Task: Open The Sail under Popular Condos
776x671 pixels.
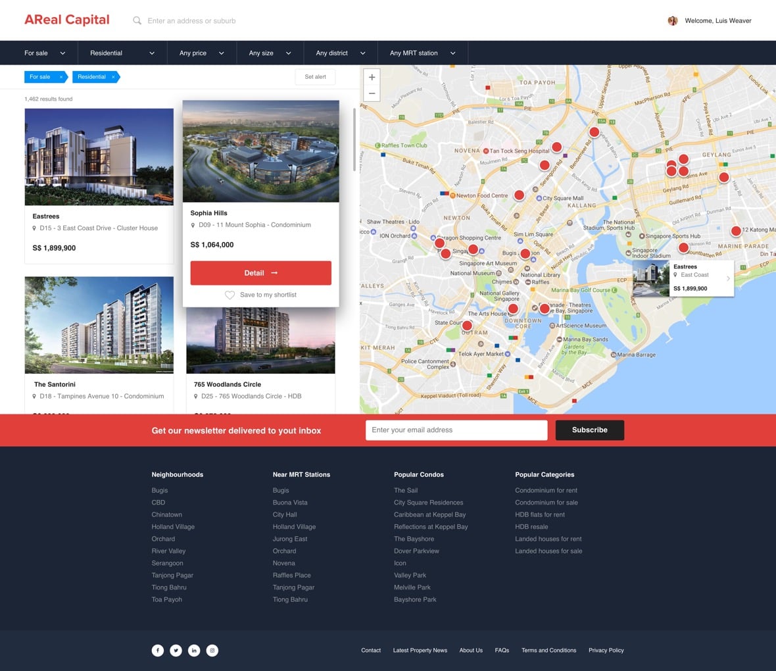Action: pos(406,490)
